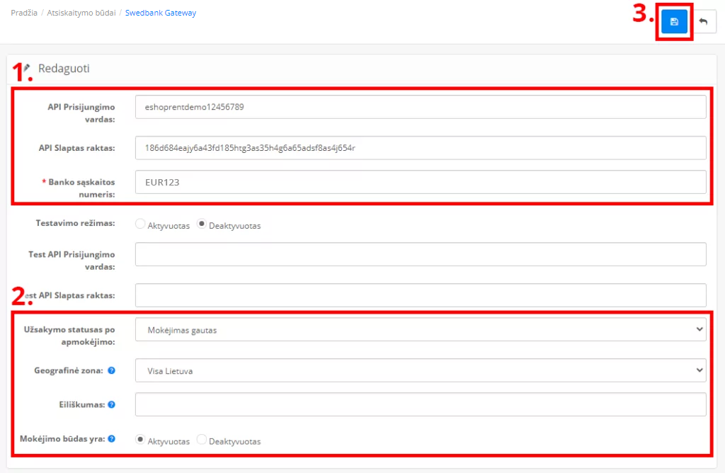Click the blue save icon button
Screen dimensions: 725x473
pos(674,22)
